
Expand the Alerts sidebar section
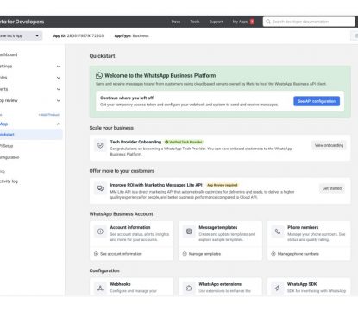(x=59, y=89)
